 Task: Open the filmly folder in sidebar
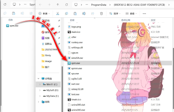(48, 55)
